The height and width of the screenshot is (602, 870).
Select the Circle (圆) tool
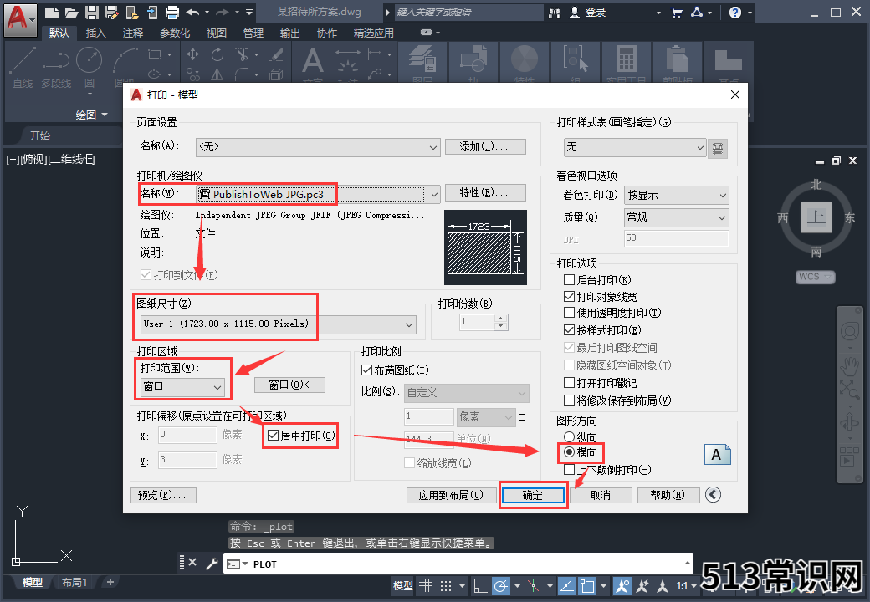click(x=90, y=68)
